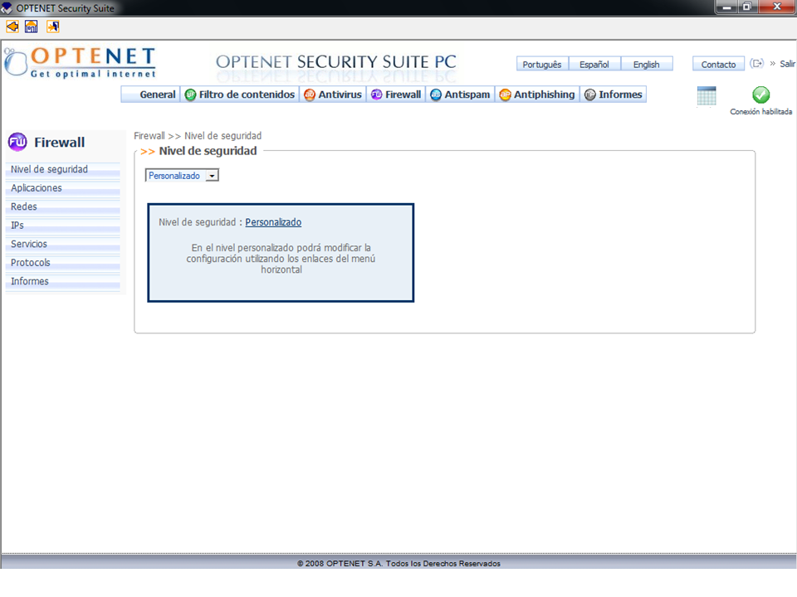797x597 pixels.
Task: Go to the Antispam tab
Action: pos(461,95)
